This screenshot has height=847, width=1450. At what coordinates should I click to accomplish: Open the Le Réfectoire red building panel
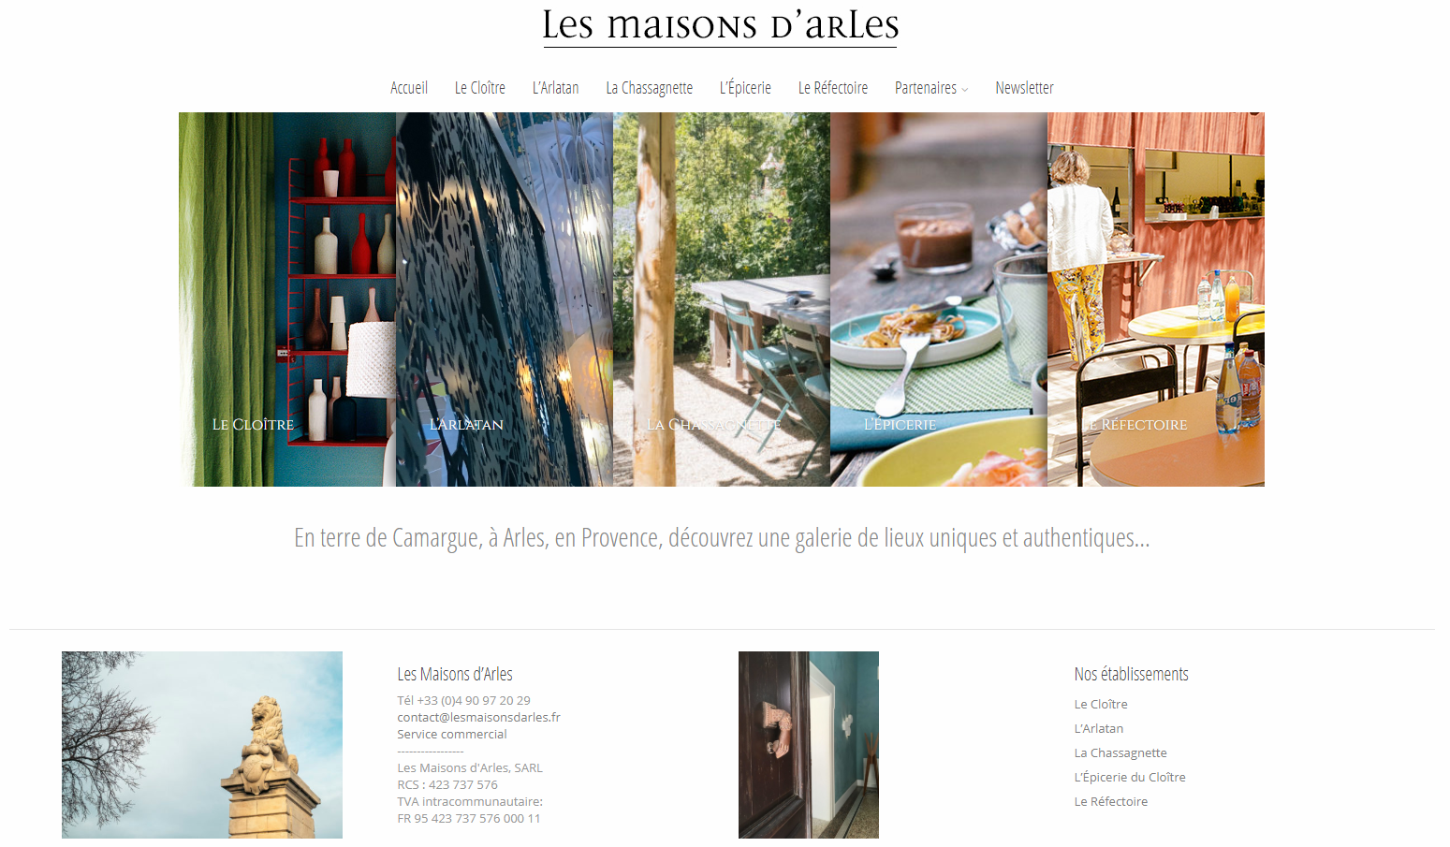point(1156,299)
